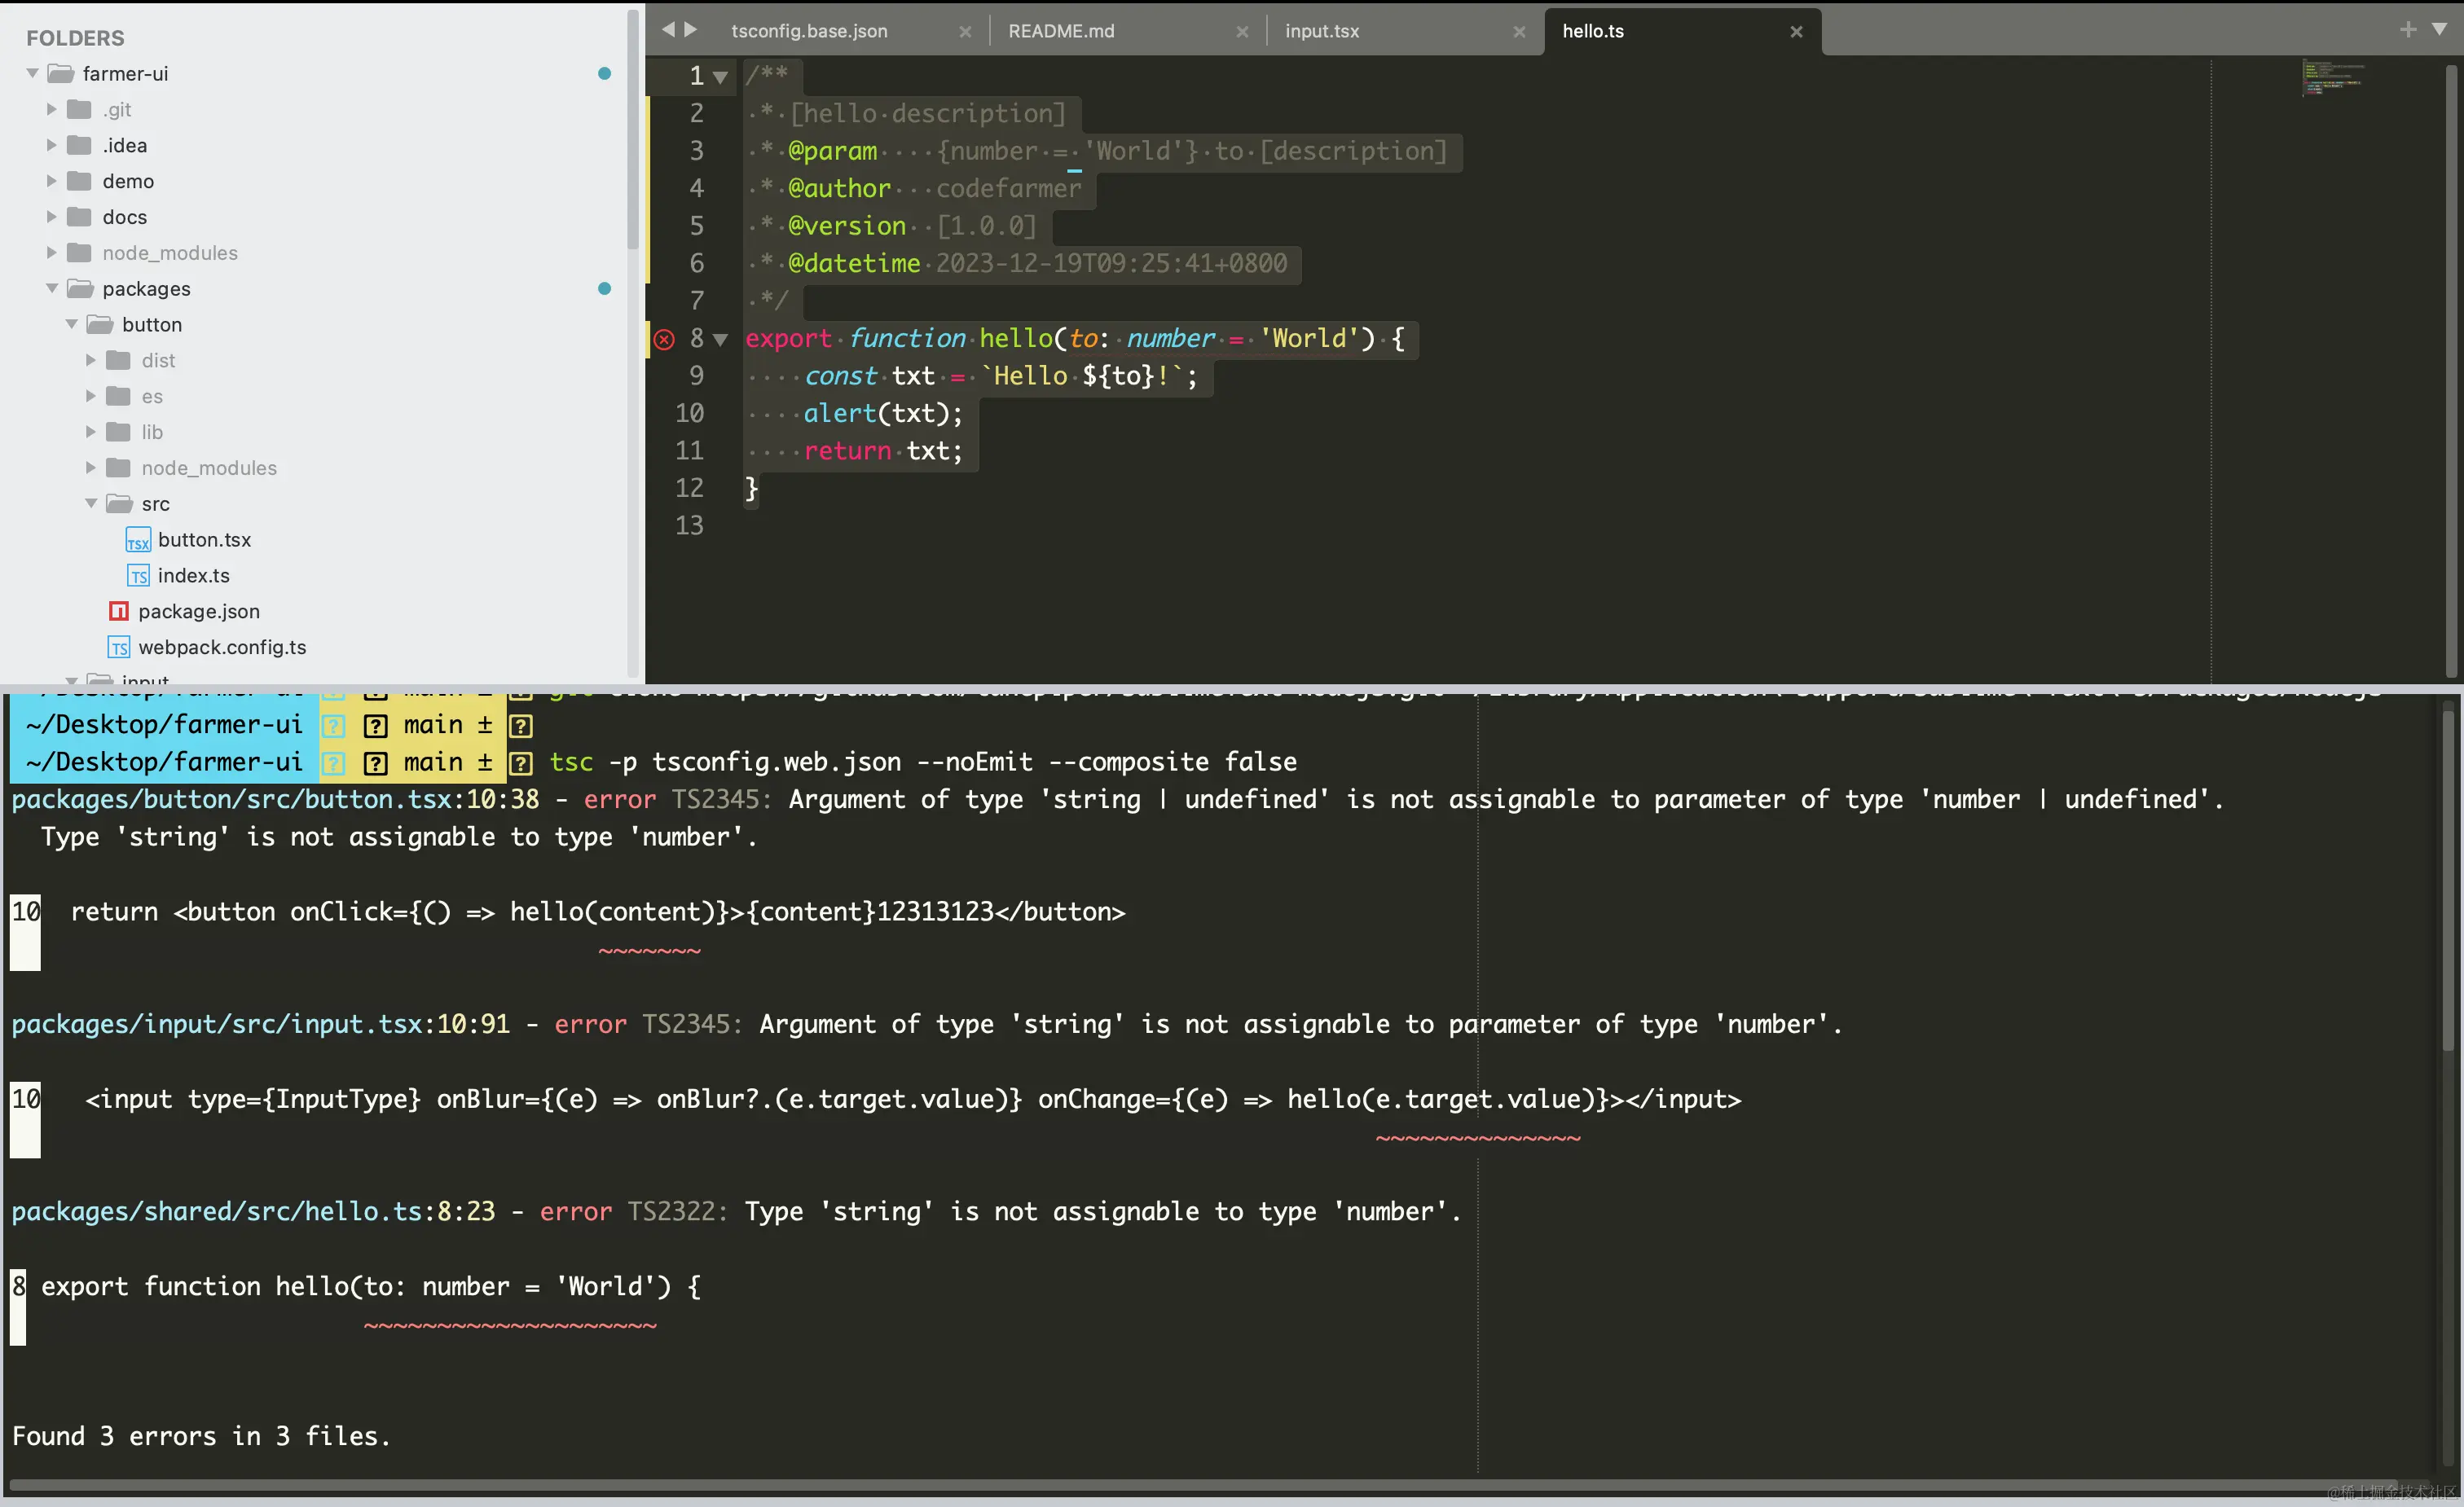2464x1507 pixels.
Task: Switch to the README.md tab
Action: click(1061, 31)
